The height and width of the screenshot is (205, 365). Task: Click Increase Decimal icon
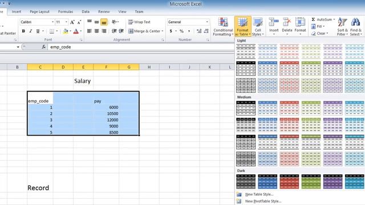pyautogui.click(x=199, y=31)
